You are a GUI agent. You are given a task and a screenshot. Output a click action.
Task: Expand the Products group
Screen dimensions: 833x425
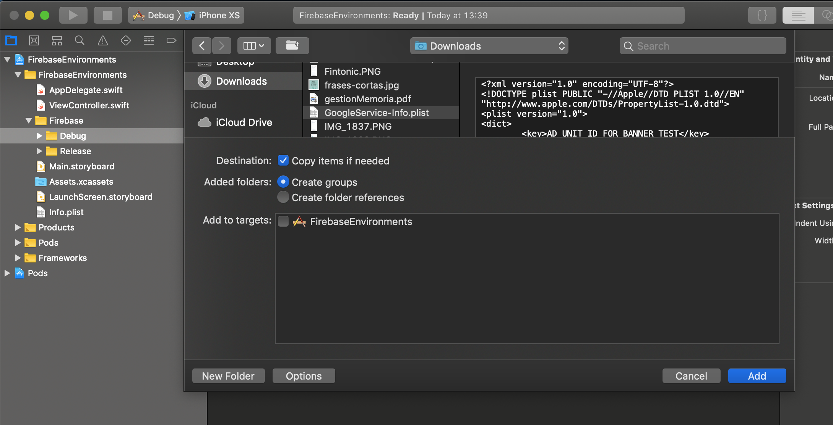click(18, 227)
